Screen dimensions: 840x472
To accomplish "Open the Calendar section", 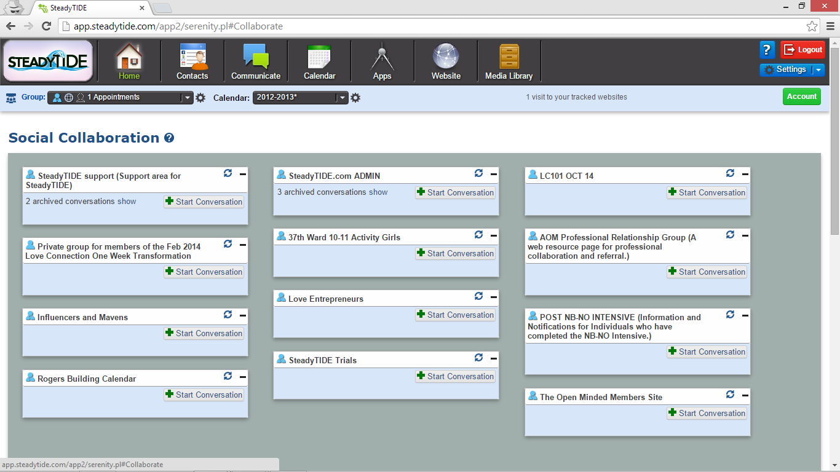I will [319, 61].
